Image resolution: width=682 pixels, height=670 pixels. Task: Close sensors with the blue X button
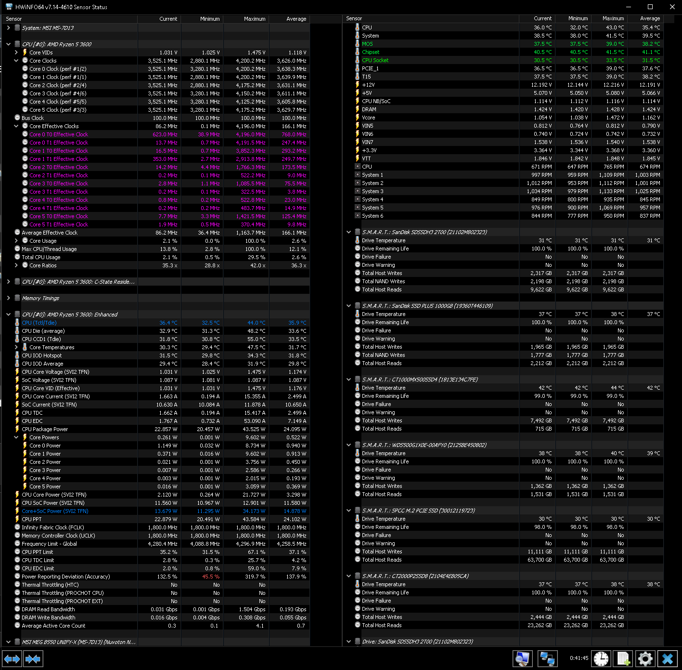[667, 658]
